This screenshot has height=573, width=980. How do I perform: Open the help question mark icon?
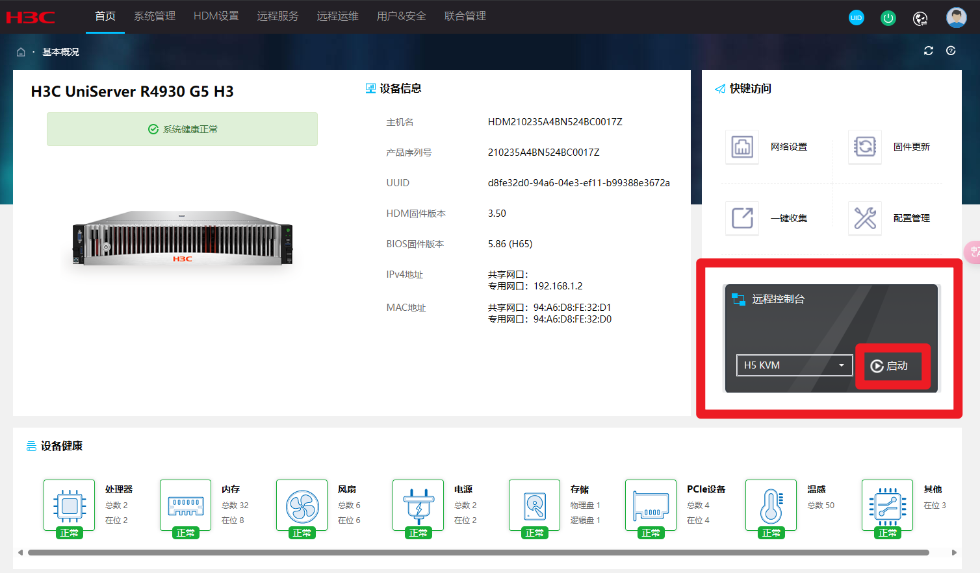(x=951, y=51)
